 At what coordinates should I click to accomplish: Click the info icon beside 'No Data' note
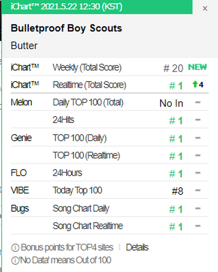coord(15,260)
